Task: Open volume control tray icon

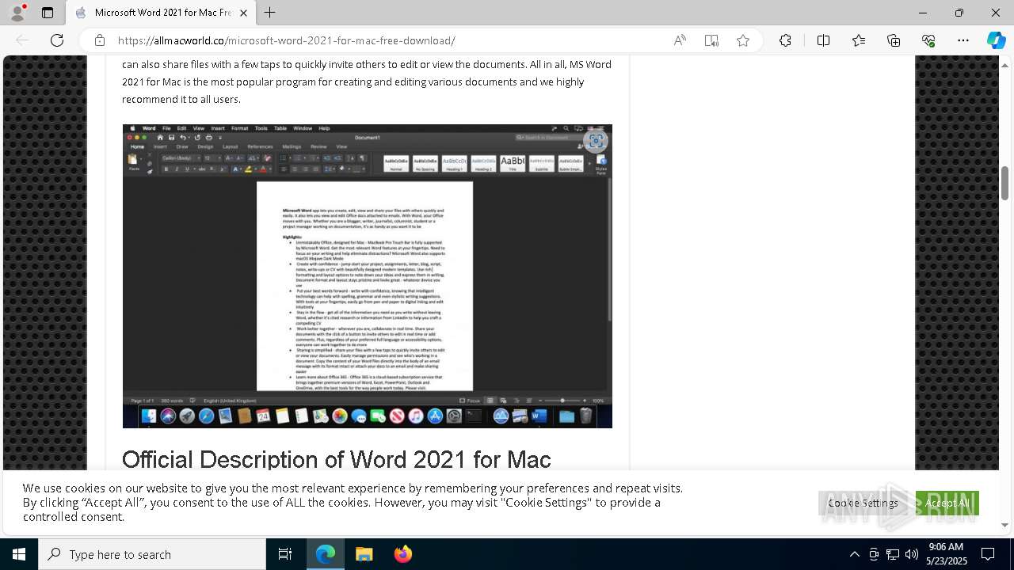Action: coord(912,554)
